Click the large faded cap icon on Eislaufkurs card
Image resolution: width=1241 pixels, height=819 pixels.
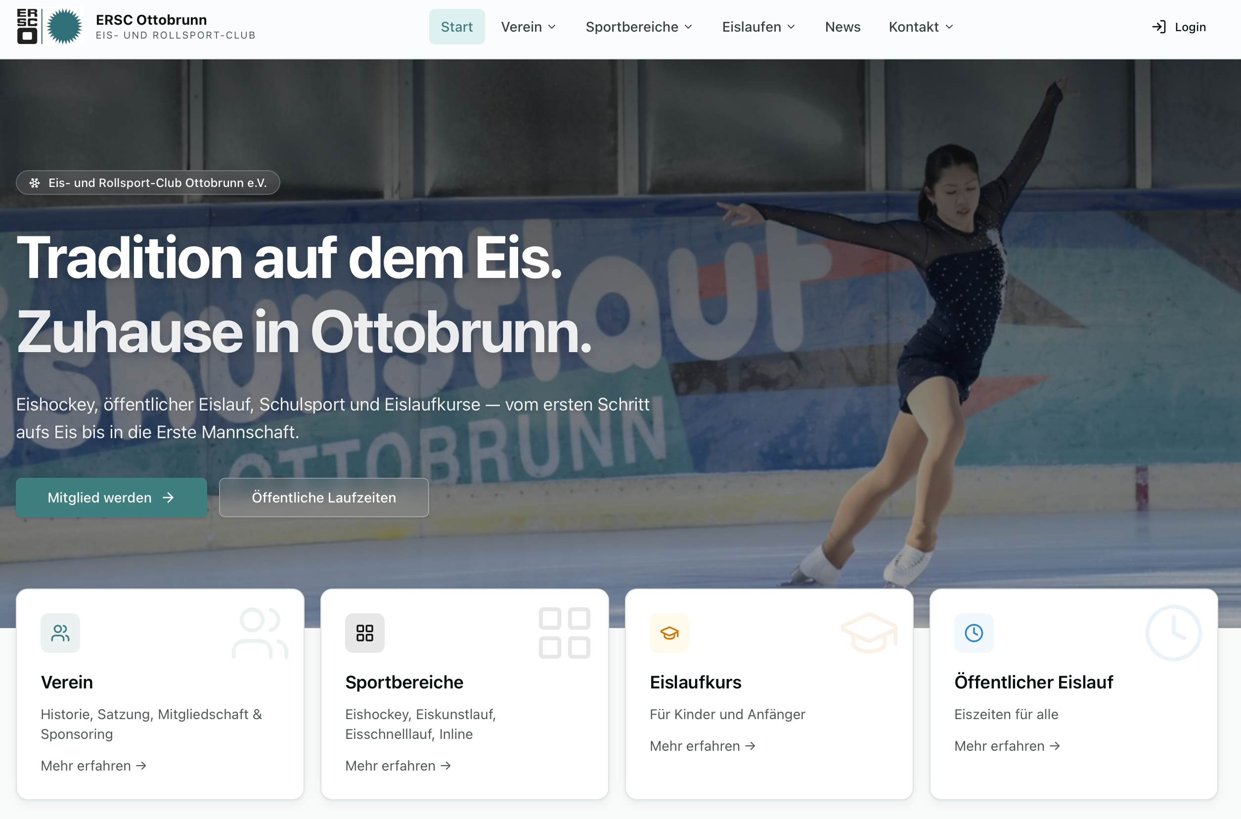(x=869, y=633)
